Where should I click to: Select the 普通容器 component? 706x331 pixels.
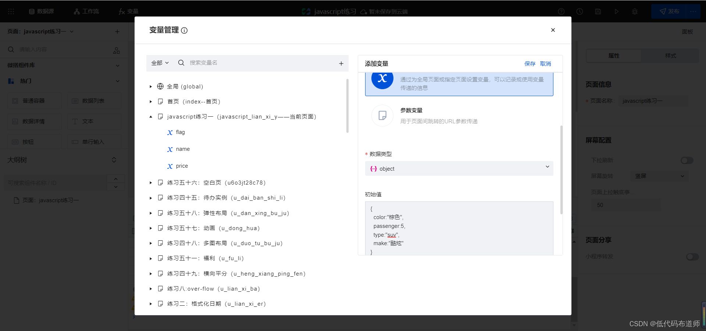tap(35, 101)
